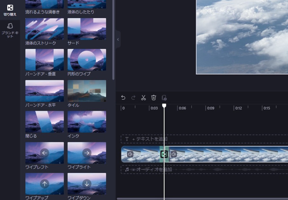
Task: Collapse the side panel with chevron
Action: 118,39
